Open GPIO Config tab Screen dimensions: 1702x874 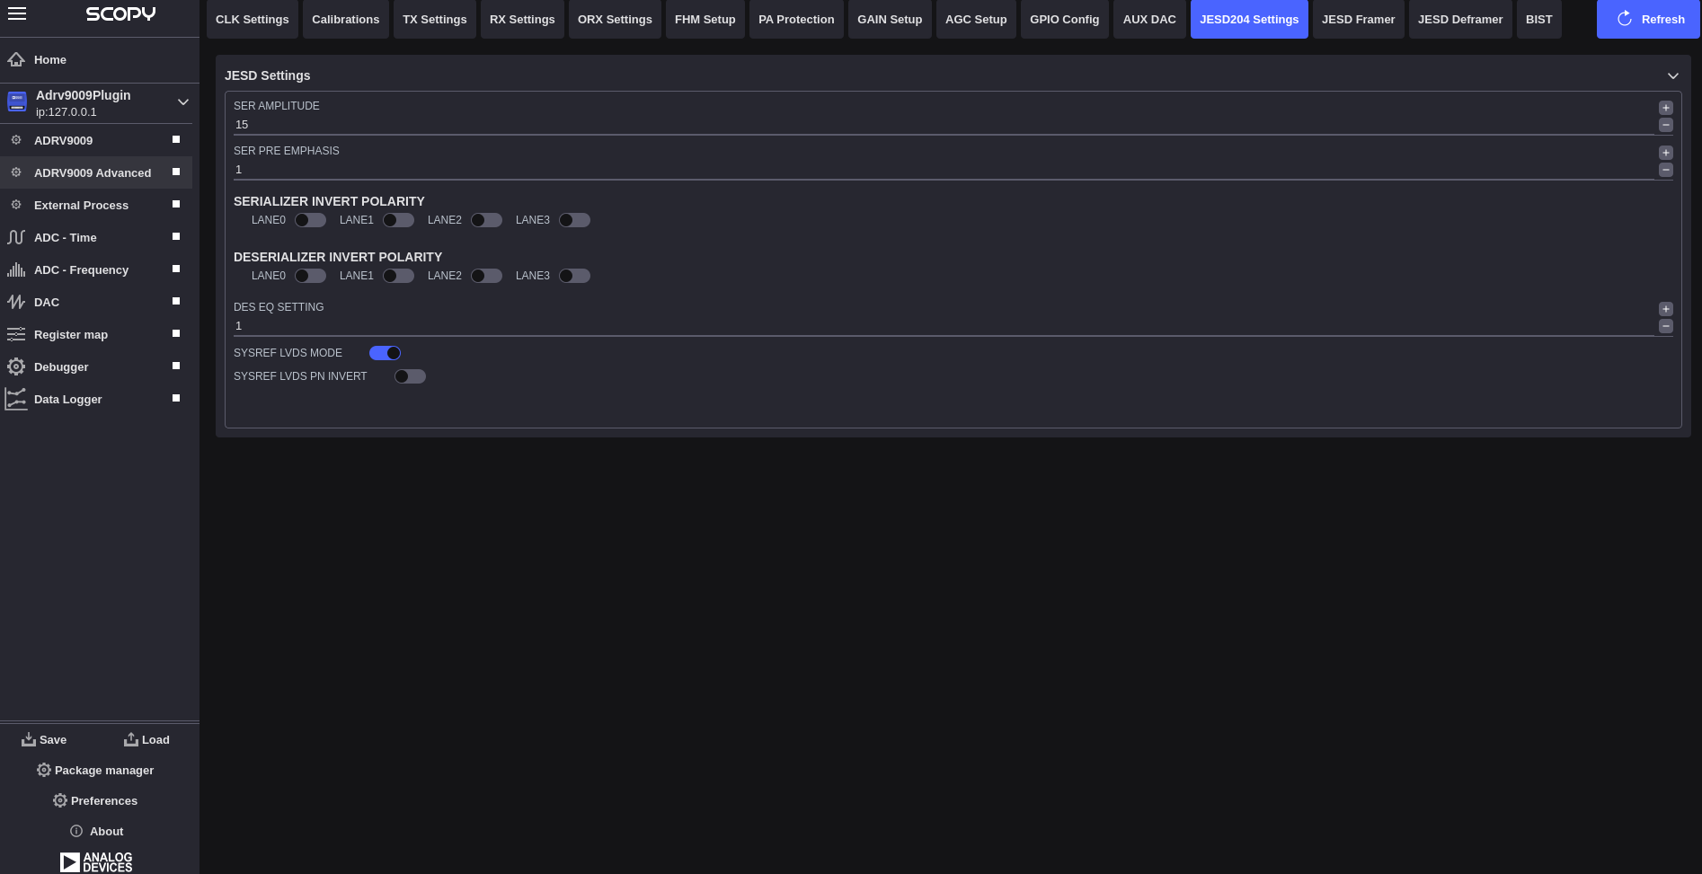[1065, 19]
